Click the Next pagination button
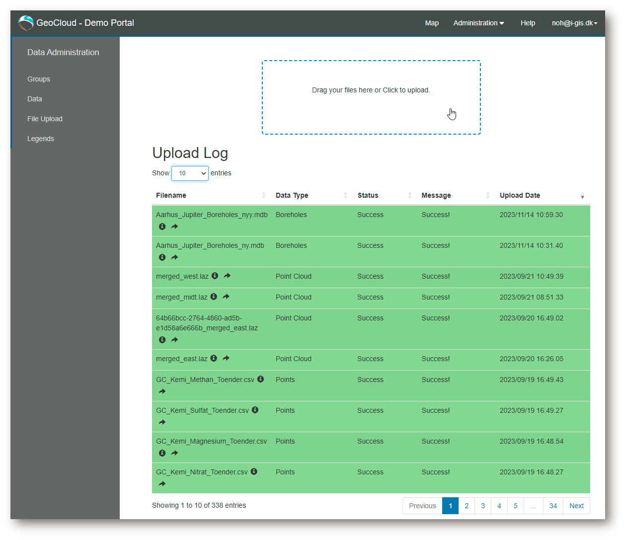 tap(576, 506)
